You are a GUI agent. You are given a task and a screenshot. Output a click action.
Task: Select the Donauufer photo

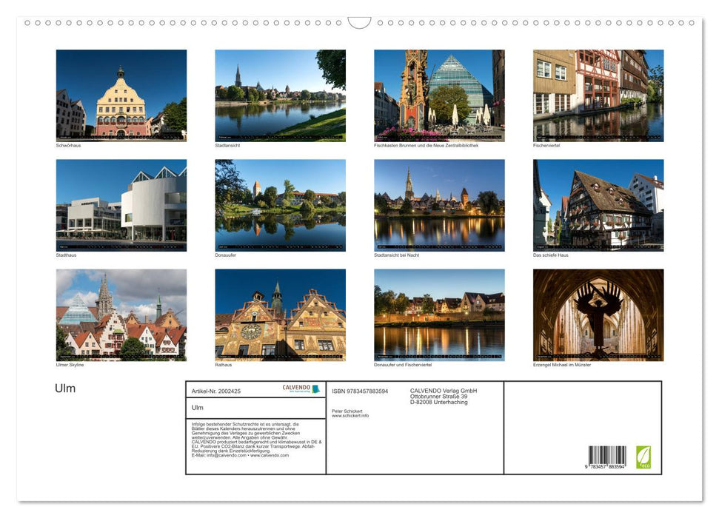tap(280, 204)
